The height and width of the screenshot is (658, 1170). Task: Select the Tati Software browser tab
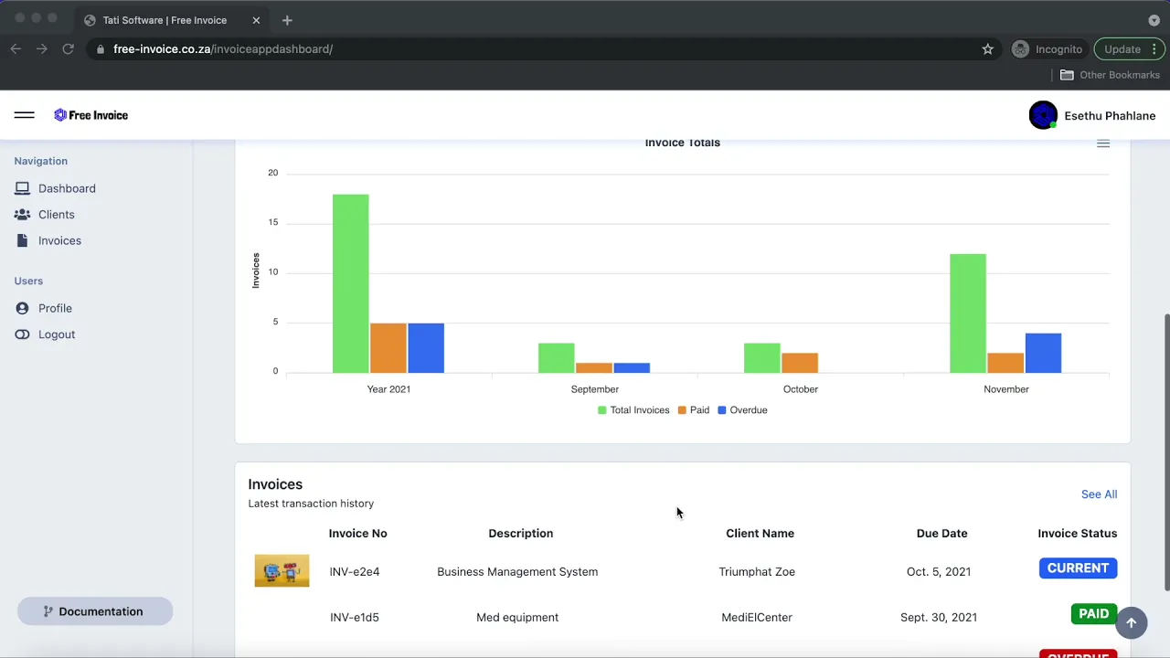(x=170, y=20)
